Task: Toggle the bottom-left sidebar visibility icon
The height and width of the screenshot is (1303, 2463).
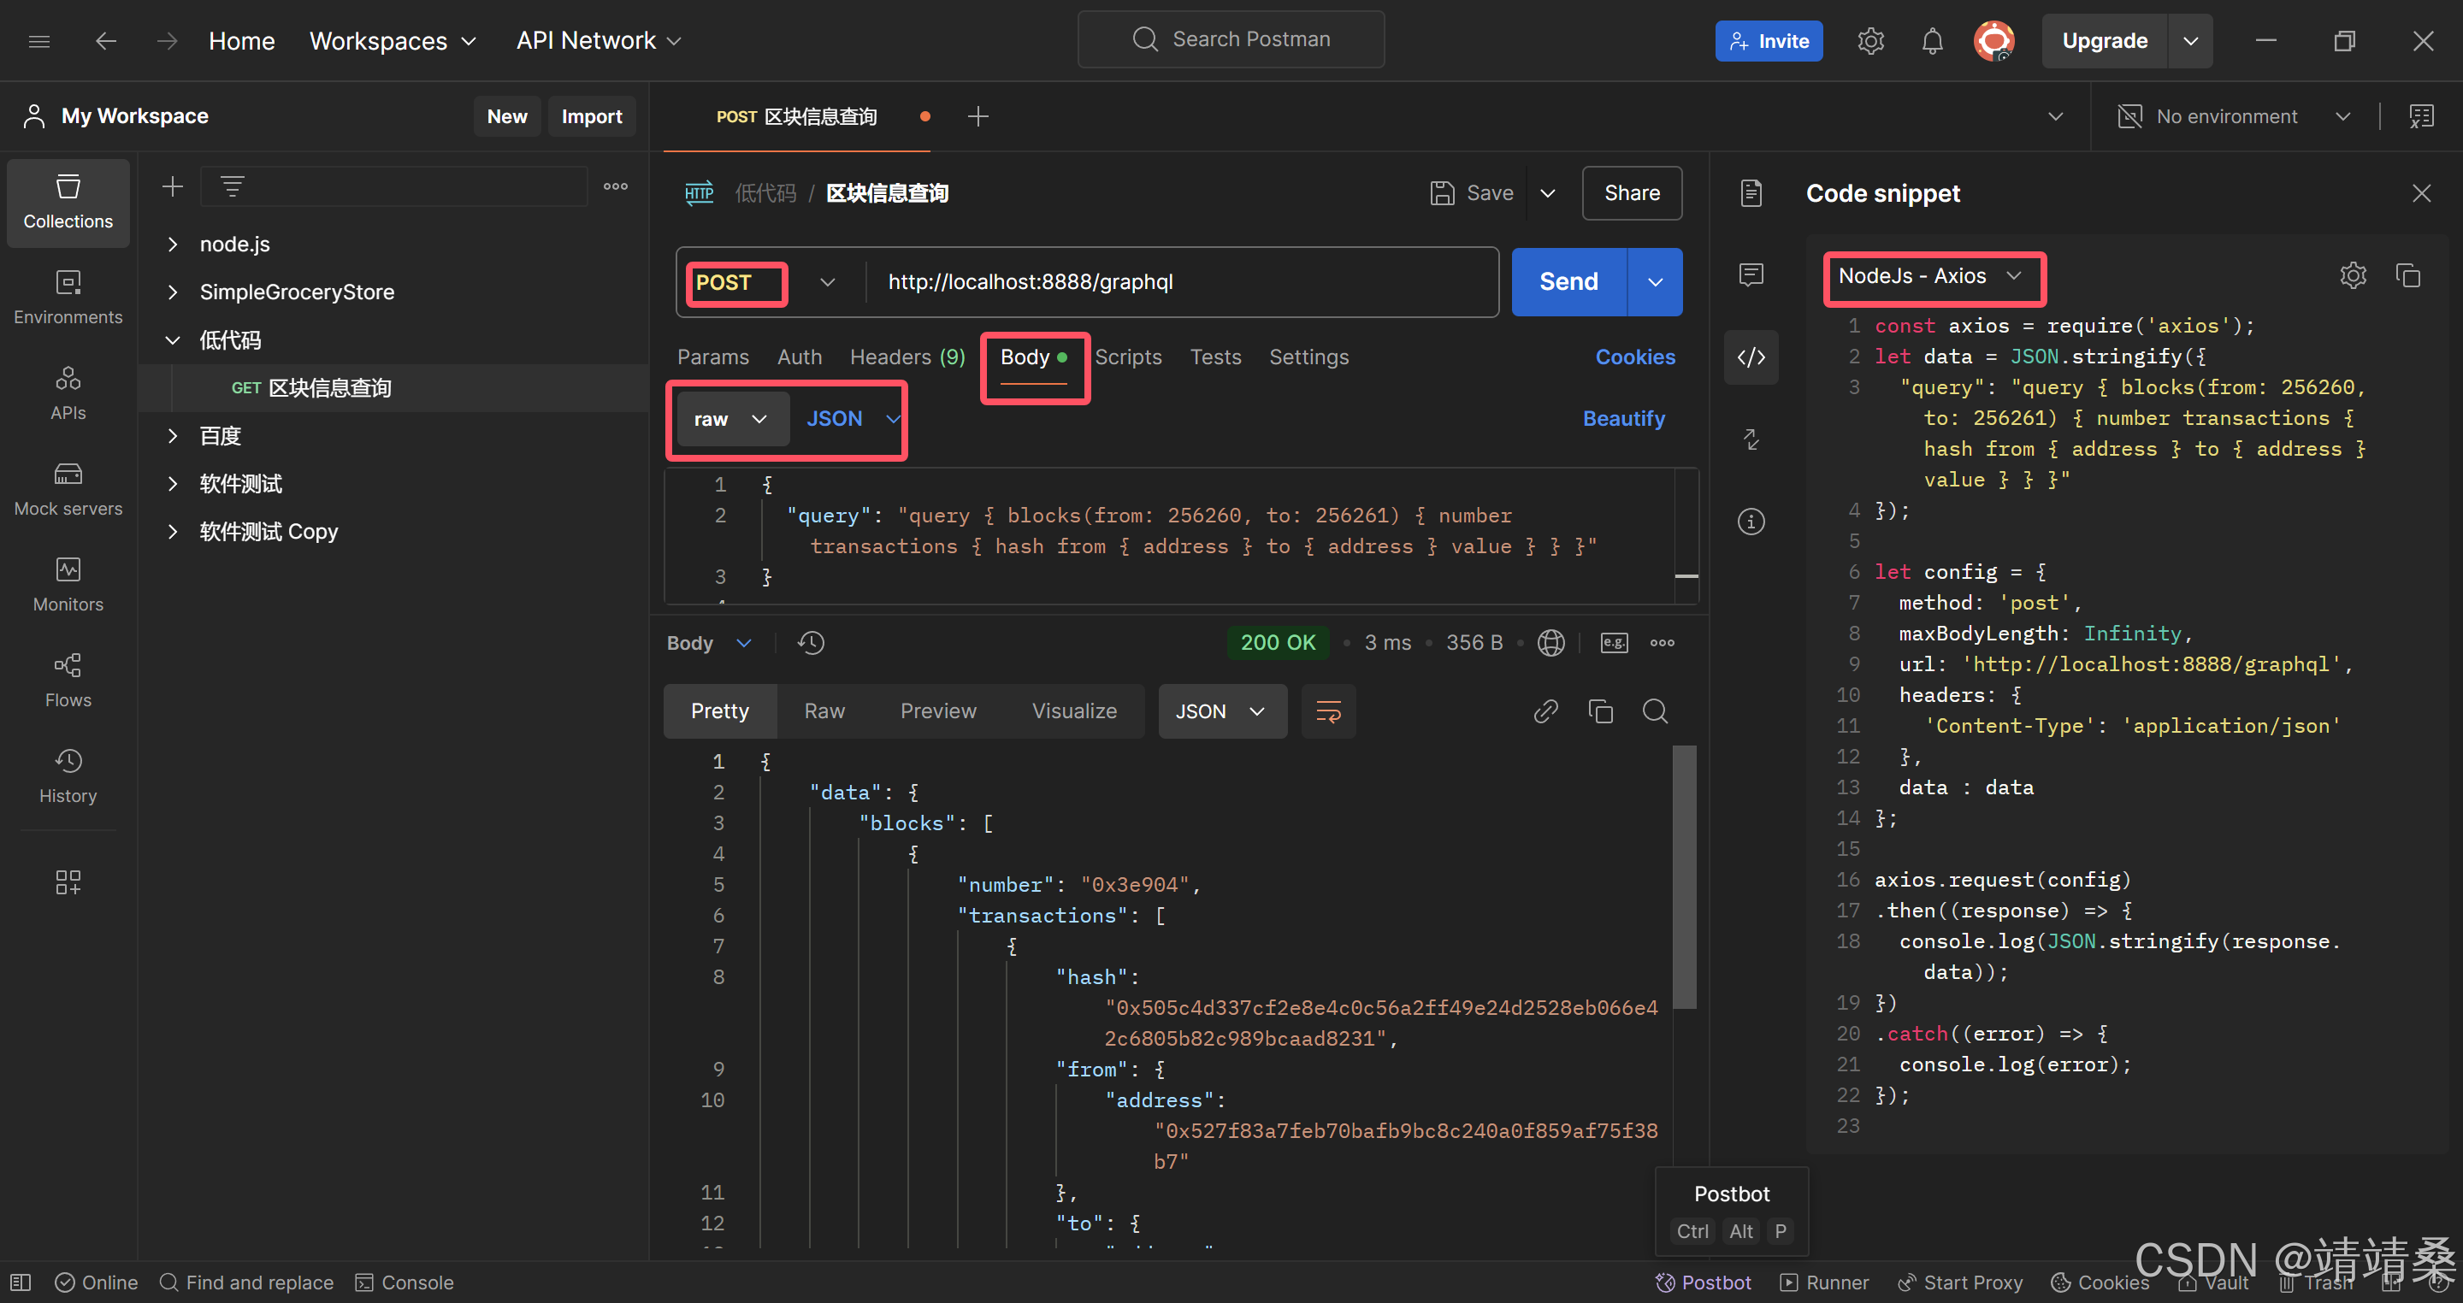Action: click(x=21, y=1282)
